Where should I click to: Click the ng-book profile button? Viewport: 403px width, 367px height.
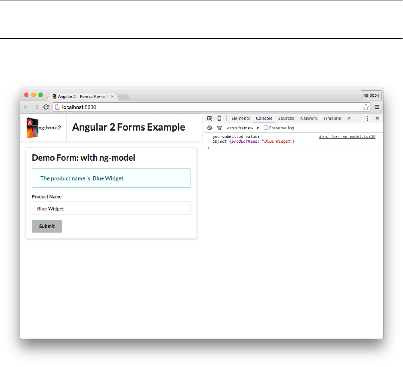click(x=371, y=95)
